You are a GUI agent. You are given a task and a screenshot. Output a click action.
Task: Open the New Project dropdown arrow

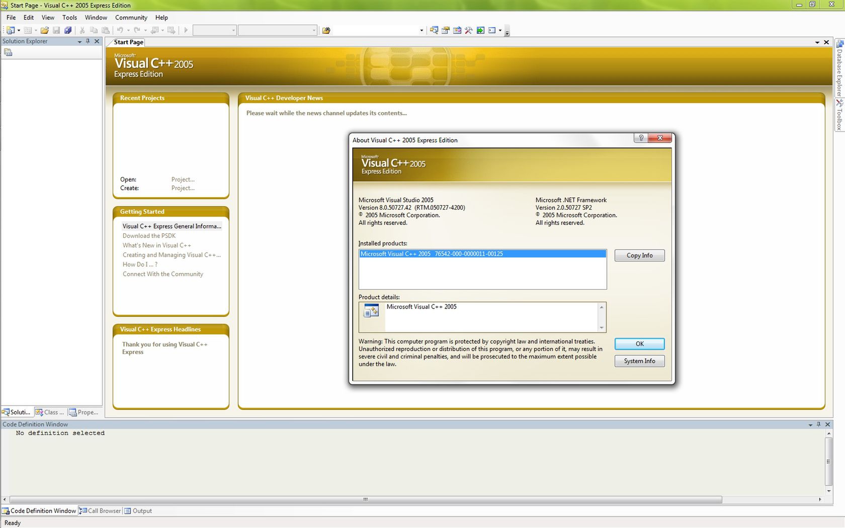(x=19, y=30)
